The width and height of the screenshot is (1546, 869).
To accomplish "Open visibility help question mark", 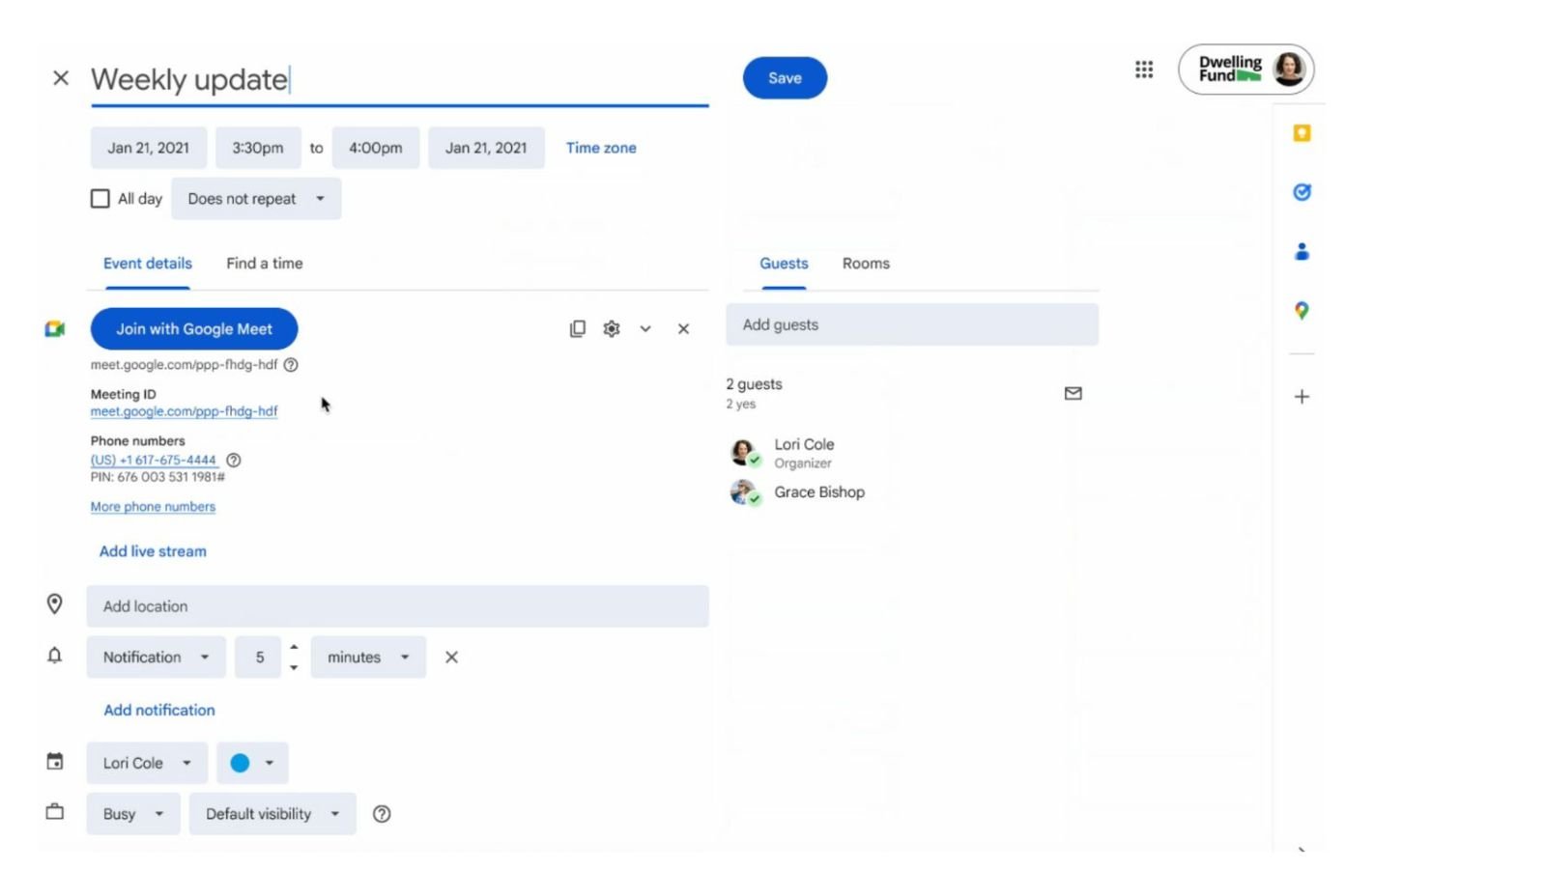I will point(382,814).
